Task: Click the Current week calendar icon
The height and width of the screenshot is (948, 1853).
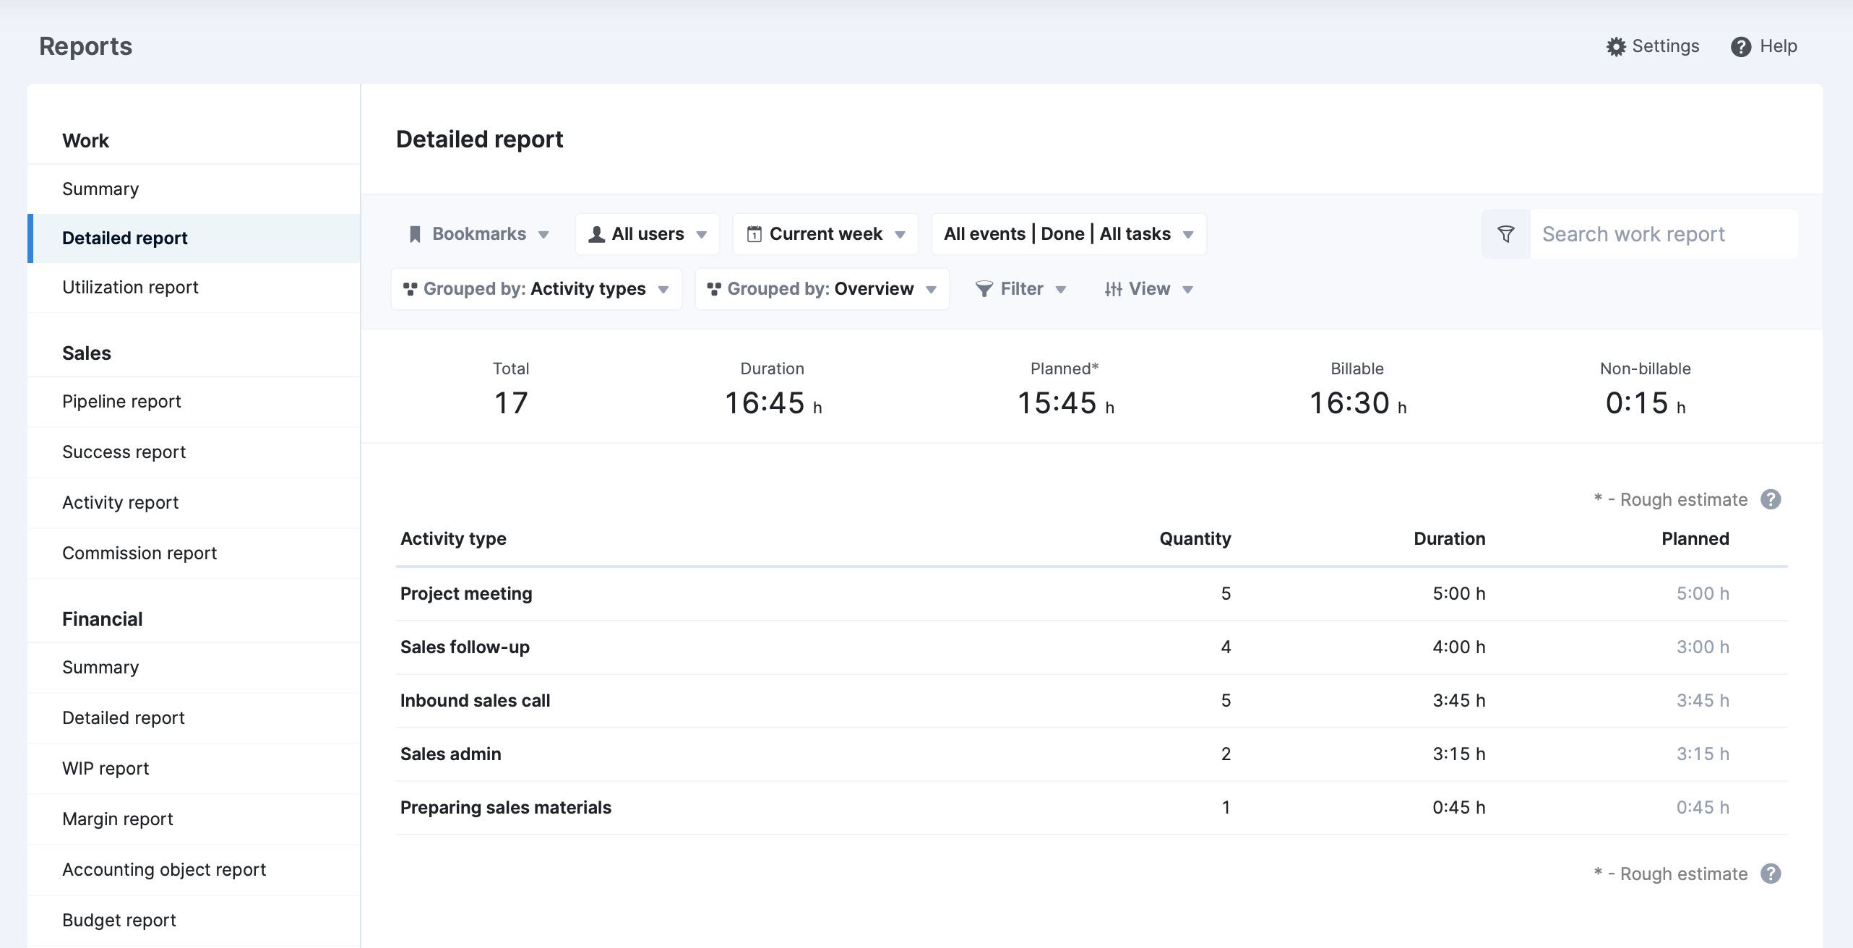Action: click(754, 234)
